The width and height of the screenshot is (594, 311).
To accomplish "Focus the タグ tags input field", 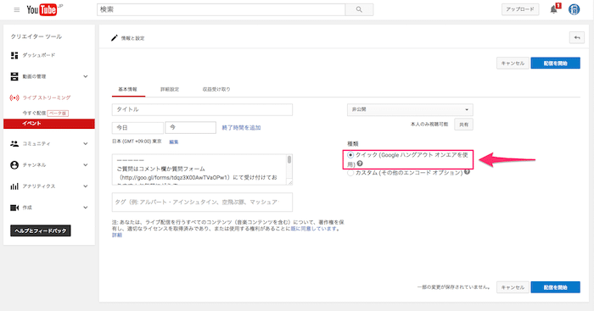I will 202,202.
